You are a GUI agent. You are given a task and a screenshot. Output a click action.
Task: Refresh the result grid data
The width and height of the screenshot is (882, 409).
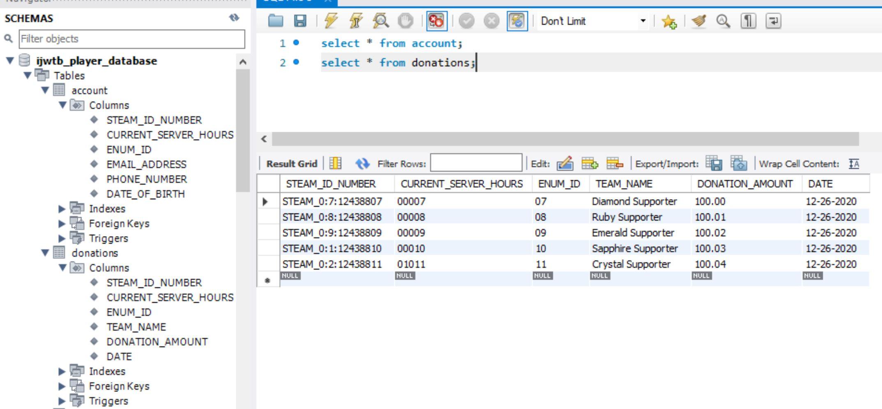363,163
